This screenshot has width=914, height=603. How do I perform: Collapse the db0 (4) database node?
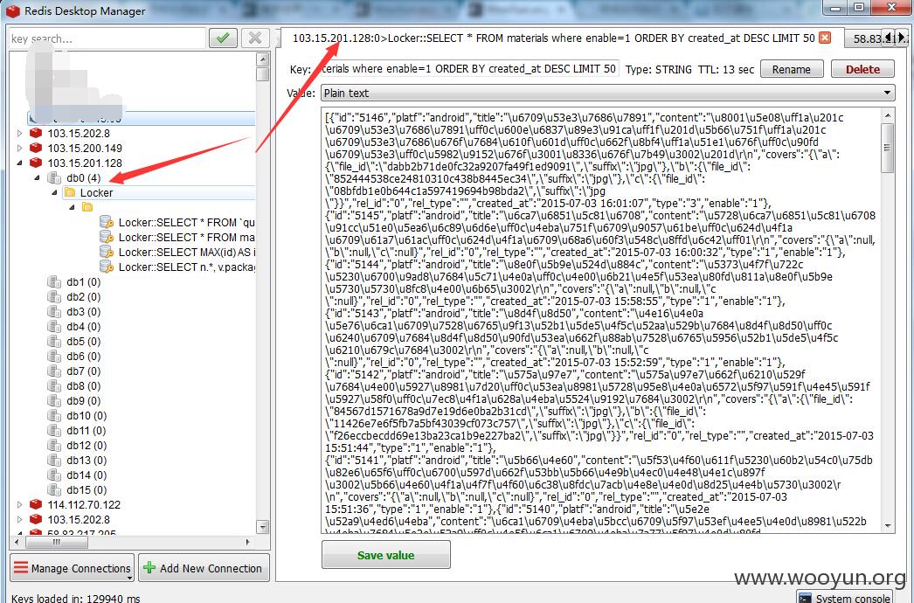37,178
